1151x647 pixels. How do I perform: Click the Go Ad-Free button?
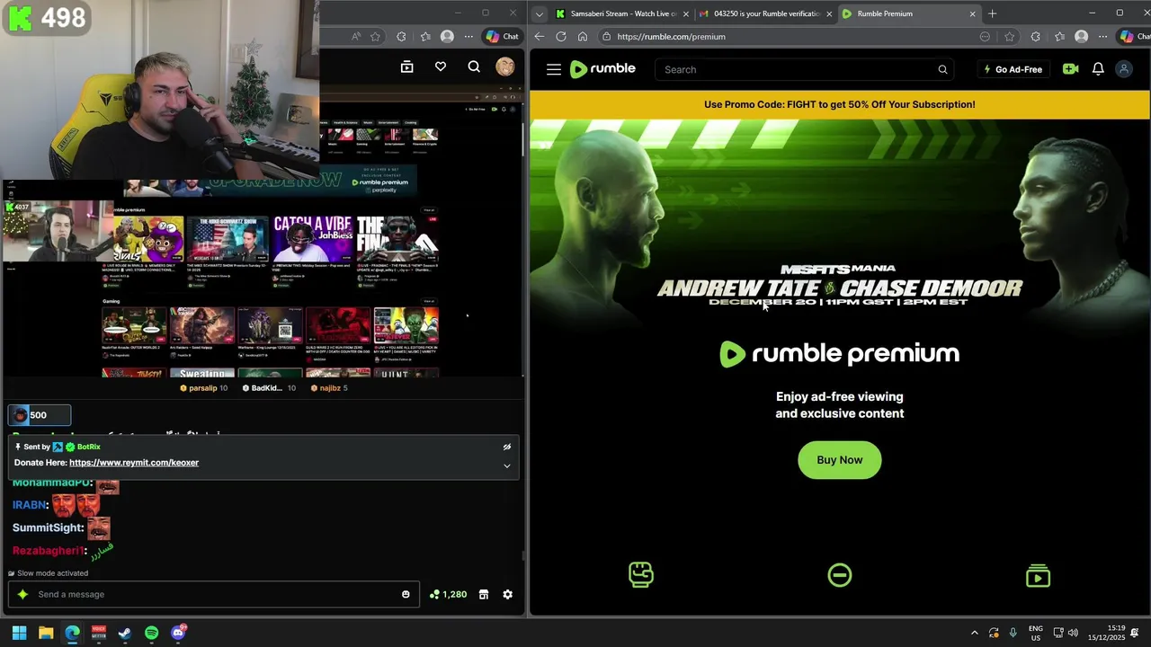pyautogui.click(x=1013, y=69)
